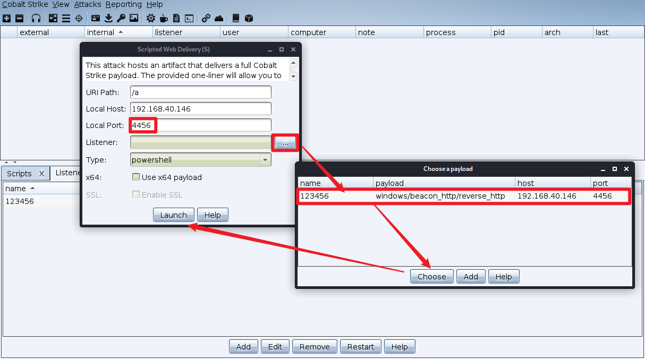Toggle Enable SSL checkbox

136,195
